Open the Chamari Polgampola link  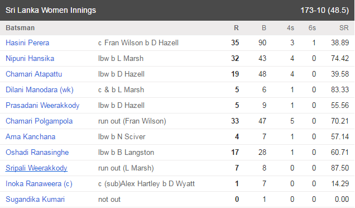click(39, 121)
